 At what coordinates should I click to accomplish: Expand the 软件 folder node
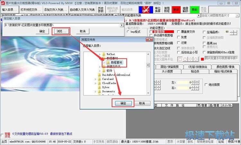(100, 71)
